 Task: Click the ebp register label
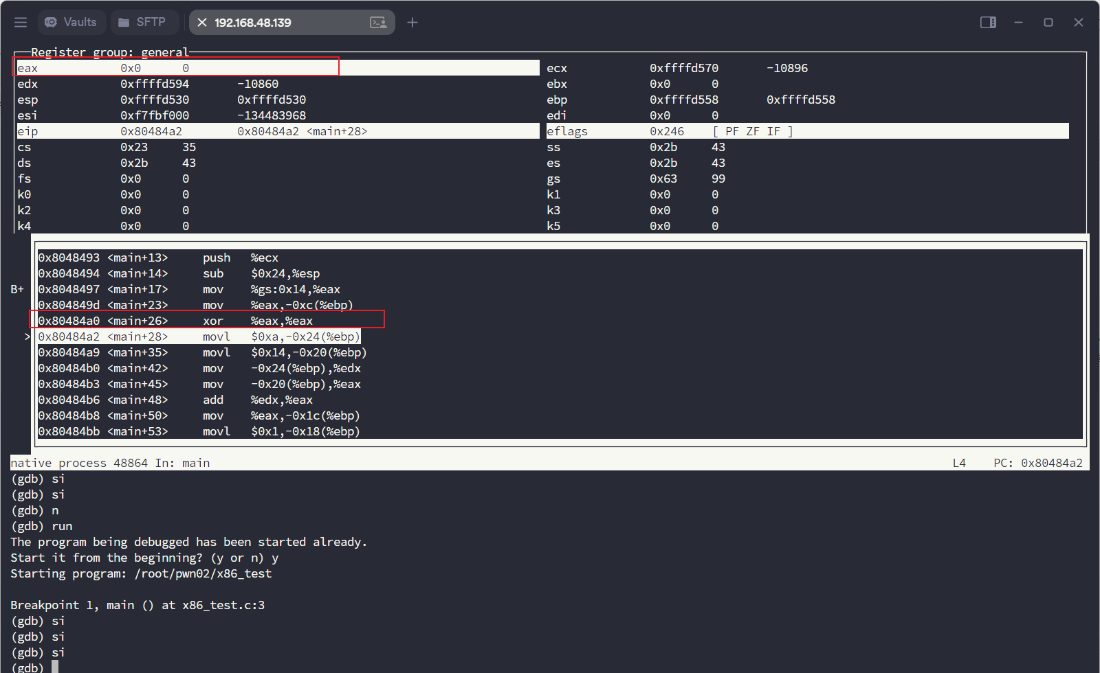(x=557, y=100)
